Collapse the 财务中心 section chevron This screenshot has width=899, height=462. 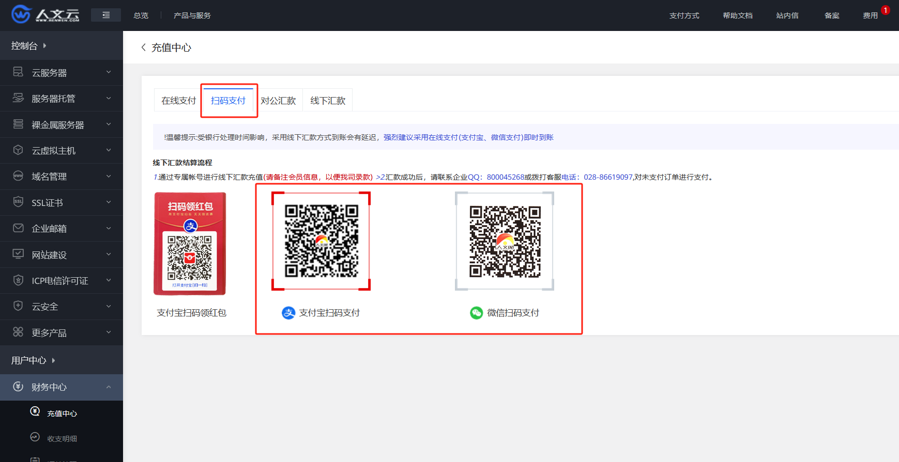[x=109, y=387]
